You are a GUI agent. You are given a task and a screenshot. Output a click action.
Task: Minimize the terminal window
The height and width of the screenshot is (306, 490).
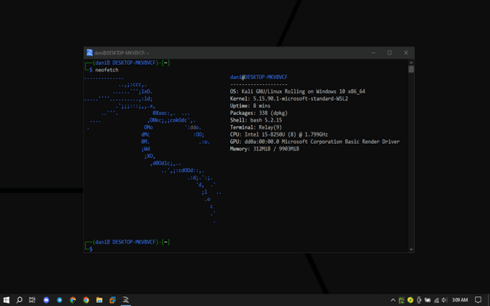coord(374,53)
